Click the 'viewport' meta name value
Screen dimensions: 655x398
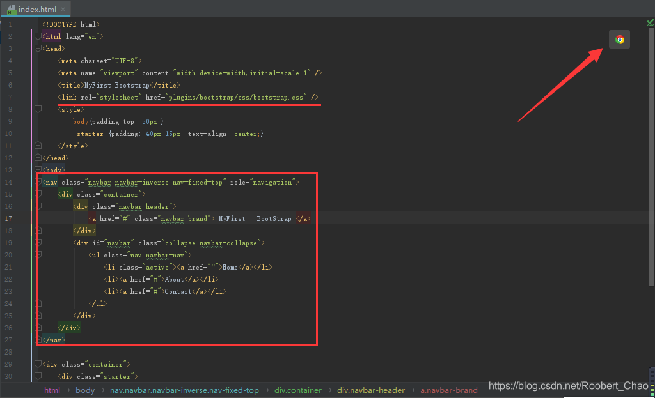(119, 73)
